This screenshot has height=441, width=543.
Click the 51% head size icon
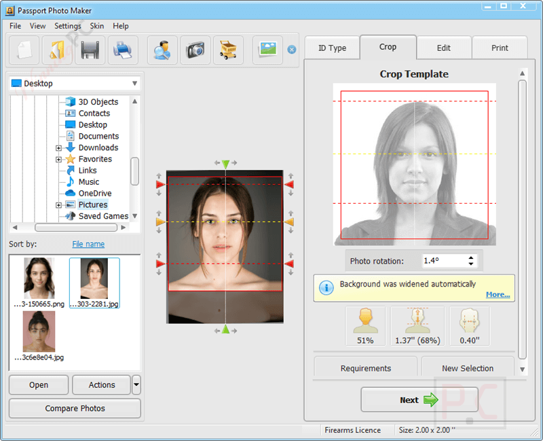[x=365, y=326]
